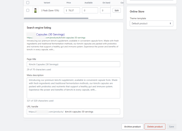Click the Delete product button
Screen dimensions: 182x131
pos(155,127)
